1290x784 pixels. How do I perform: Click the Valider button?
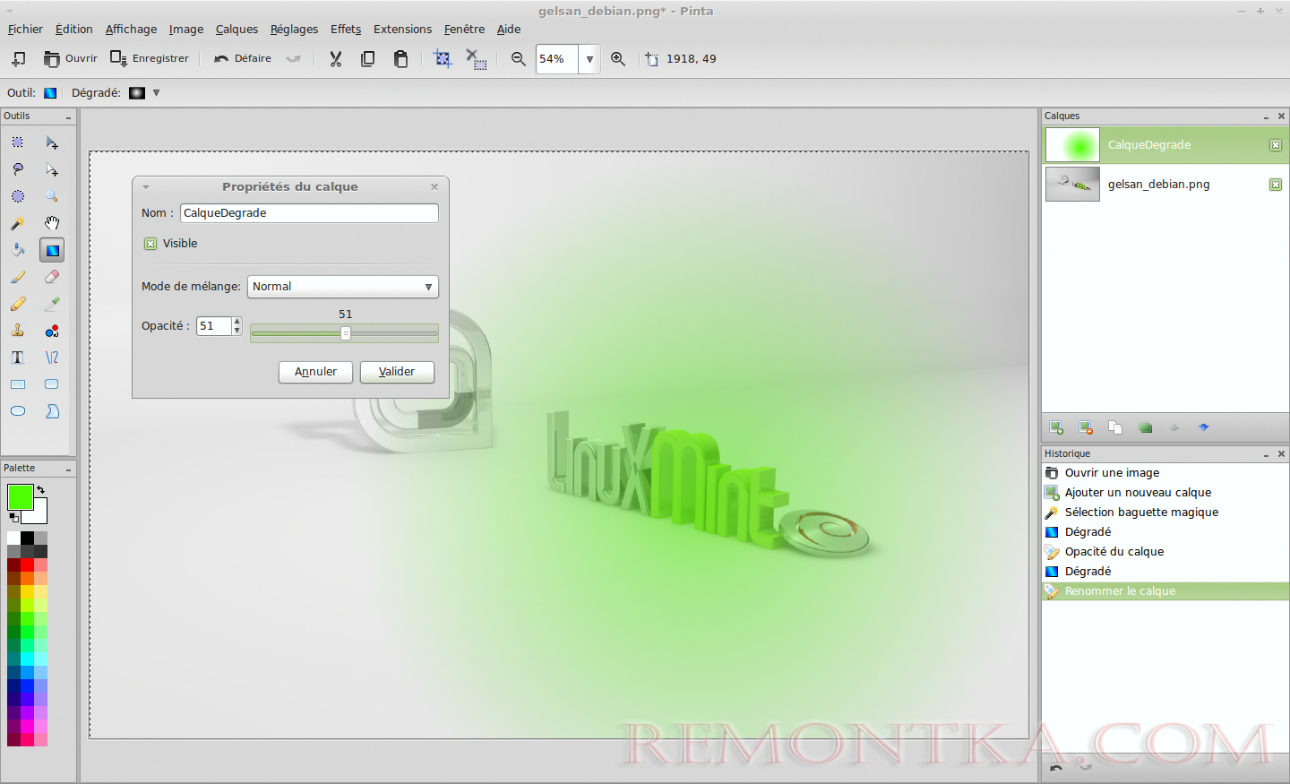point(397,372)
